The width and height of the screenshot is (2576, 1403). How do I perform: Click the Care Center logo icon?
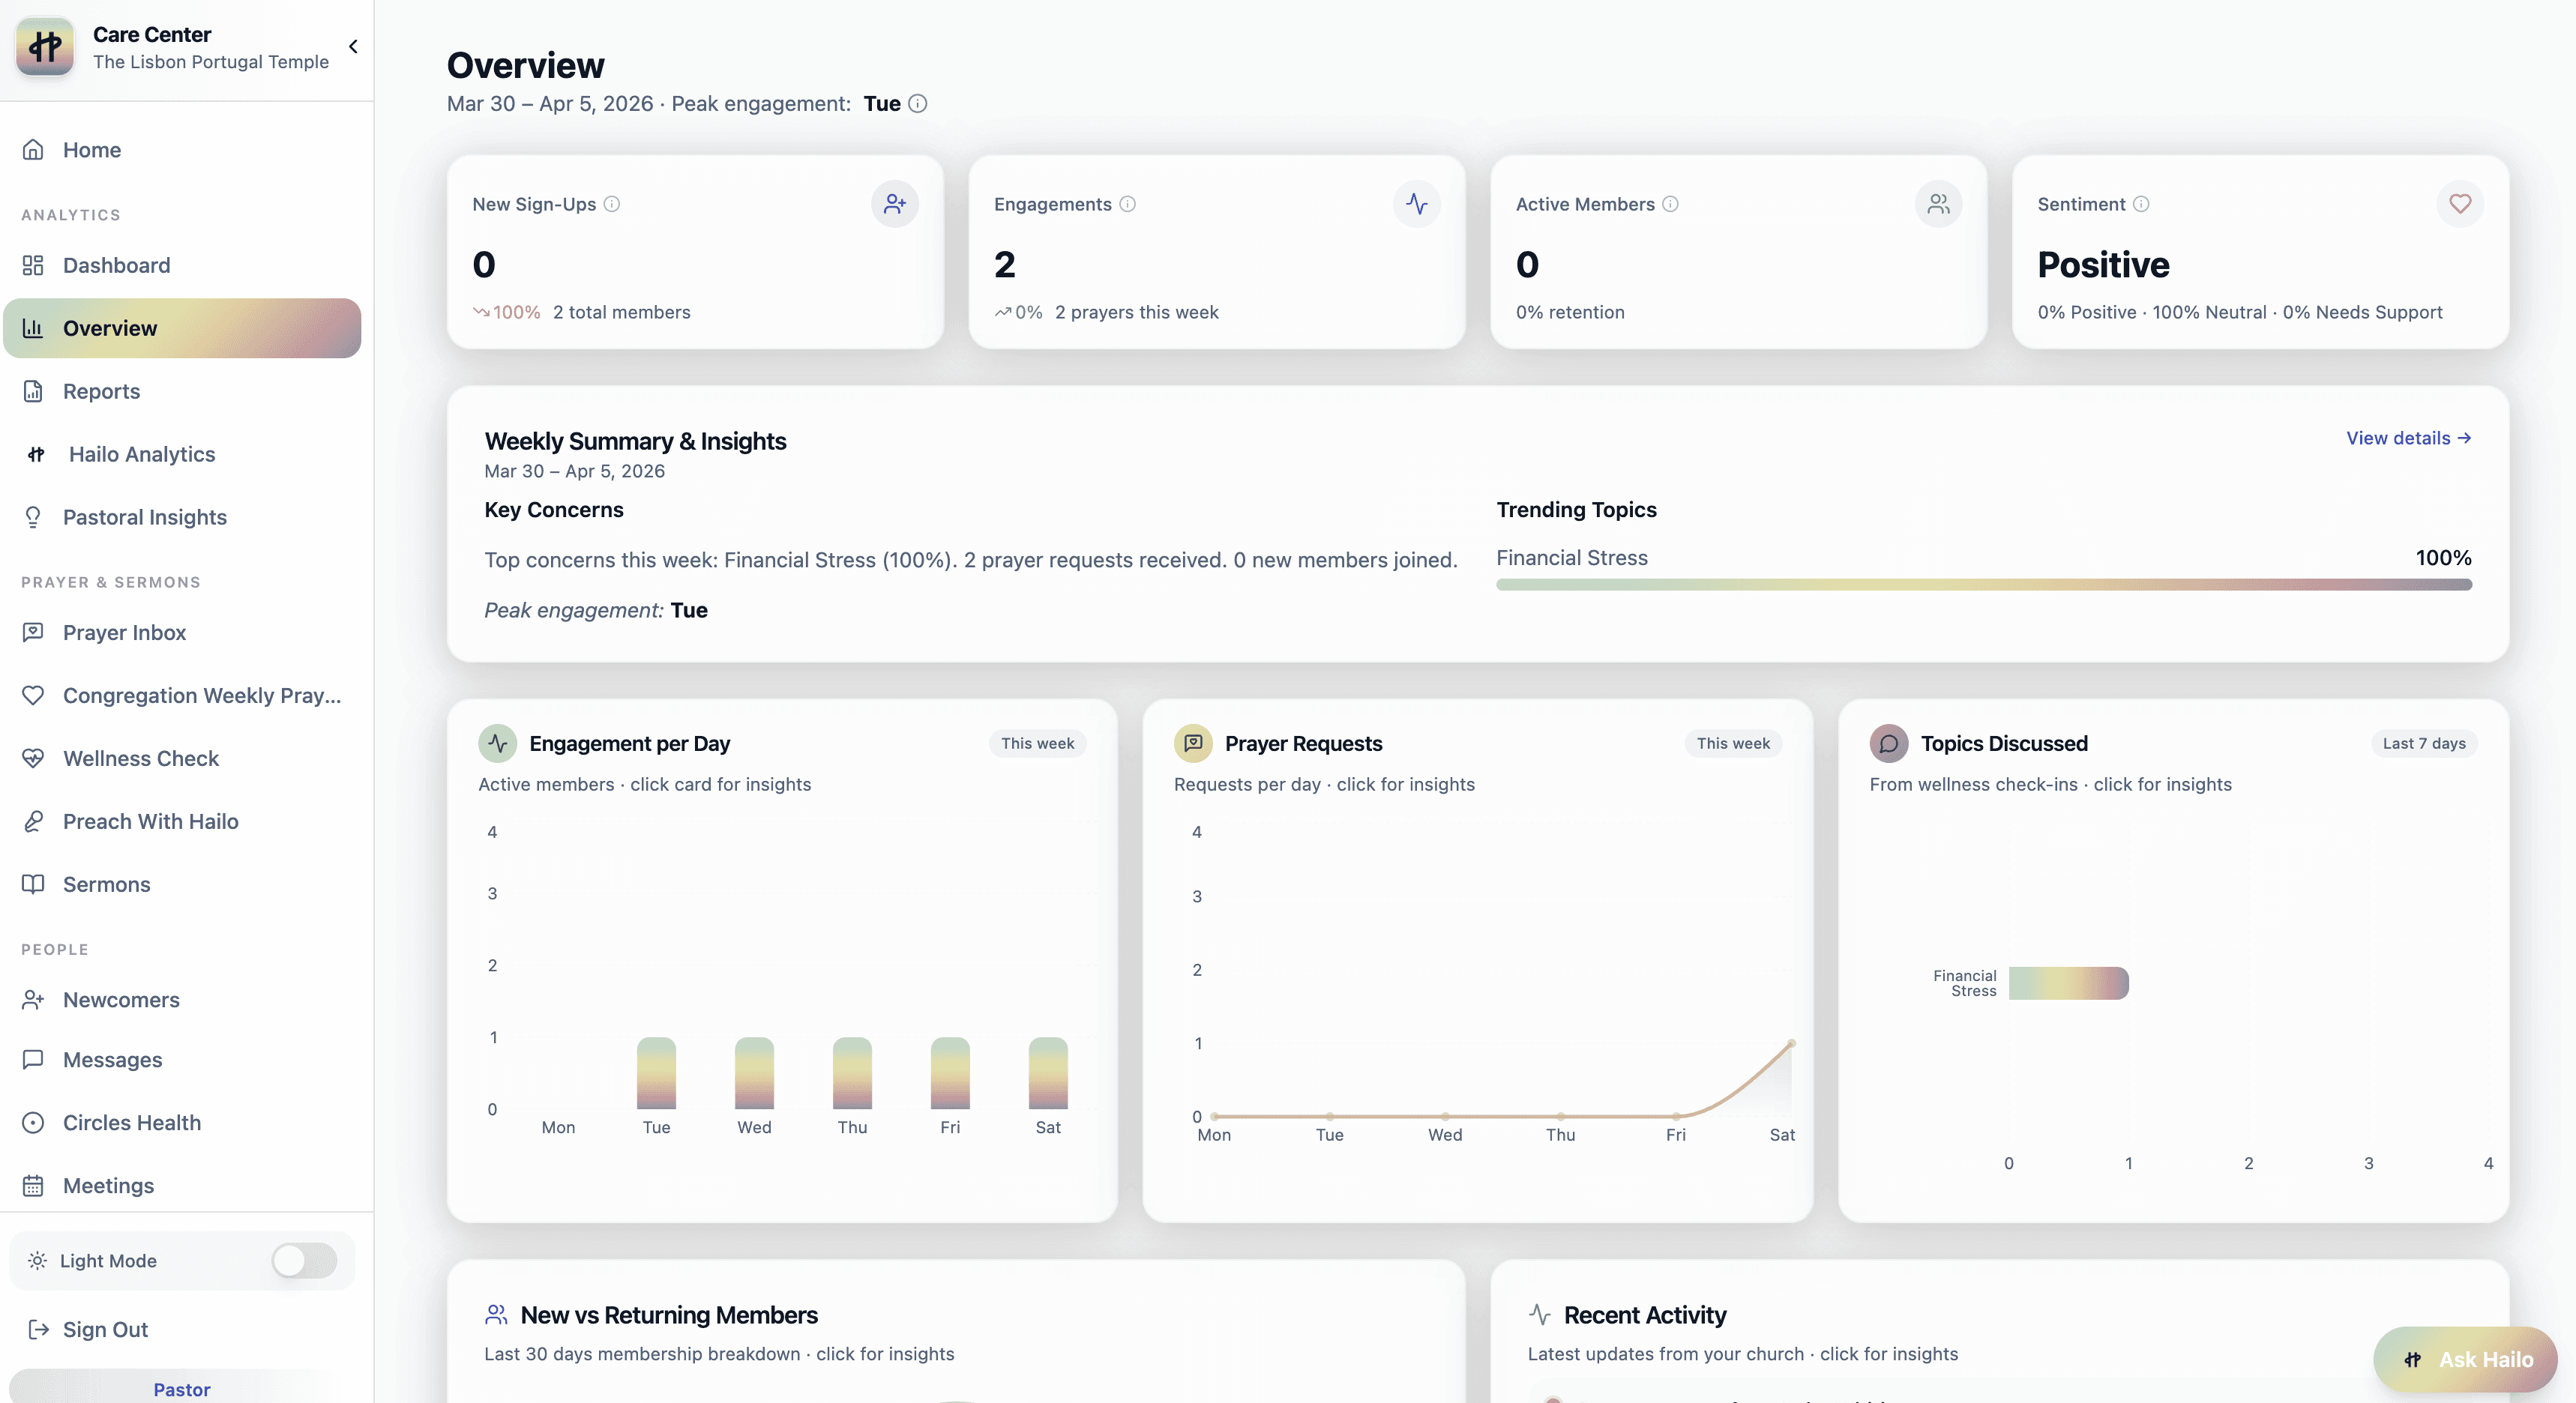(45, 46)
